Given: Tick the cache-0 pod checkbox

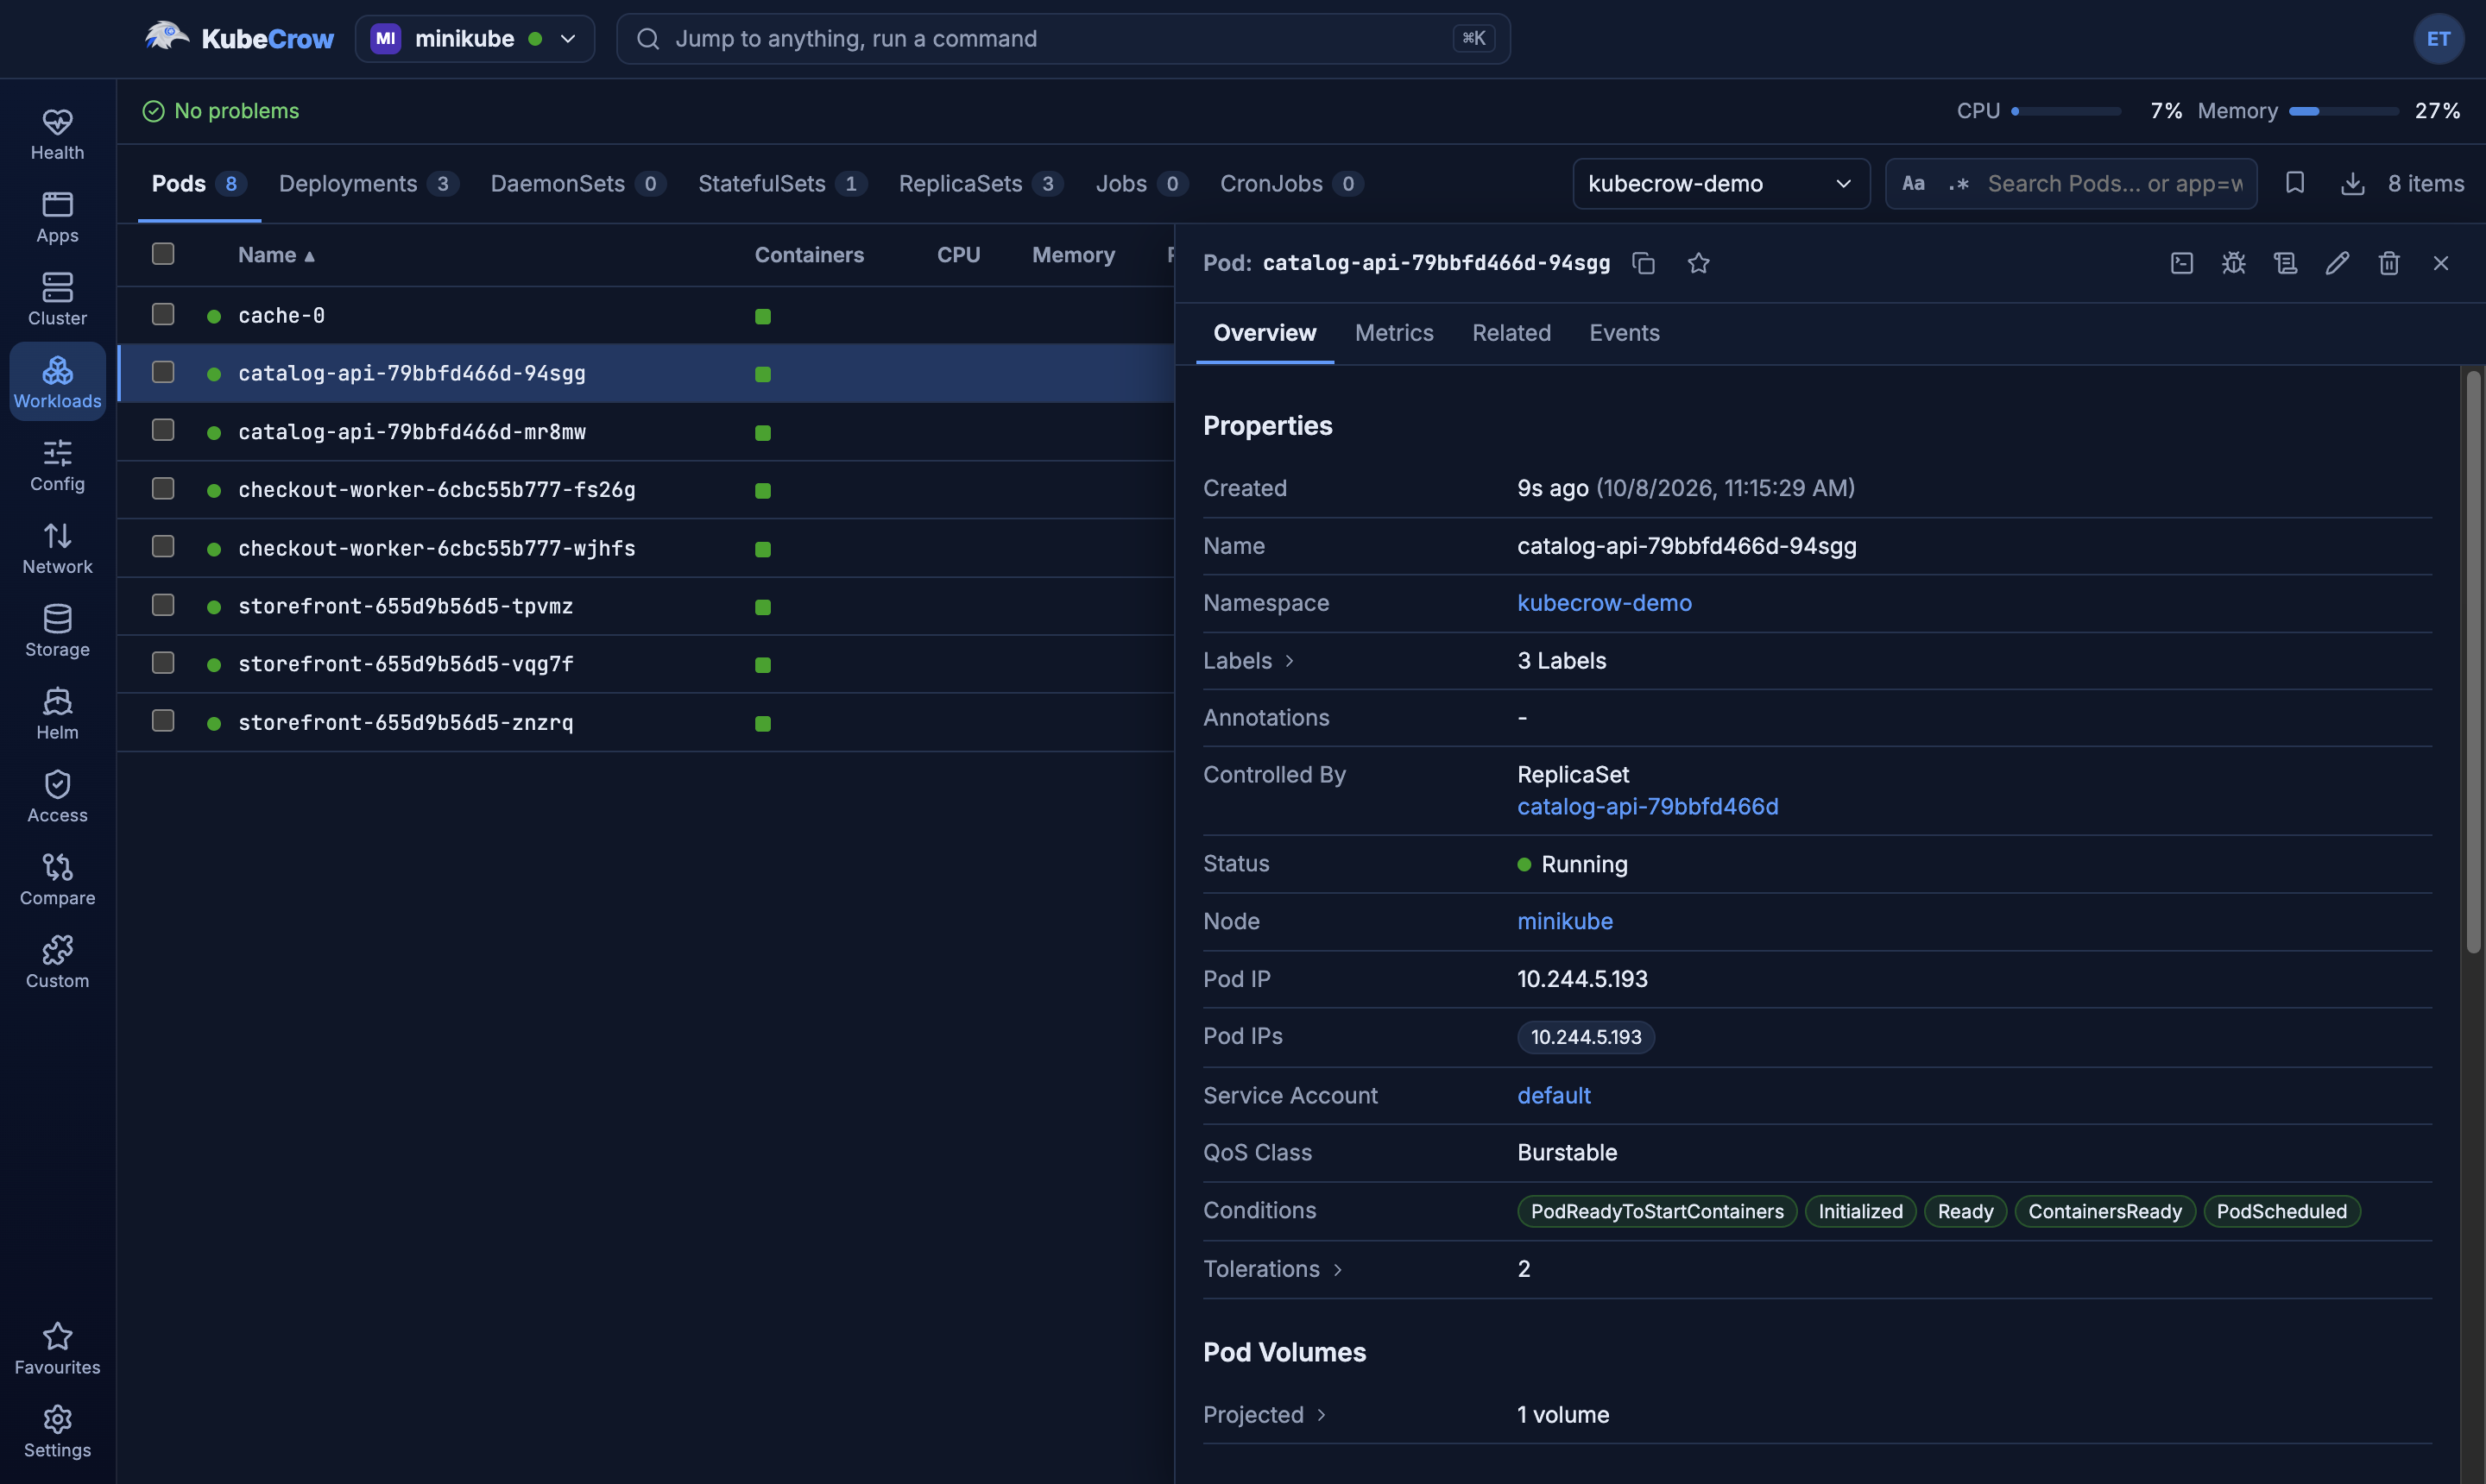Looking at the screenshot, I should (163, 314).
